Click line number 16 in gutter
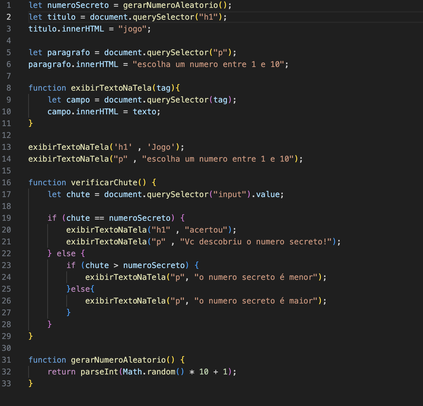Viewport: 423px width, 406px height. 6,183
